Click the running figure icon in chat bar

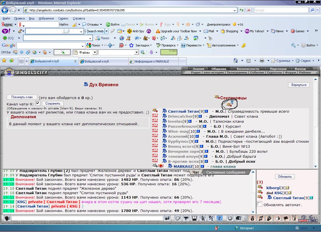(203, 218)
